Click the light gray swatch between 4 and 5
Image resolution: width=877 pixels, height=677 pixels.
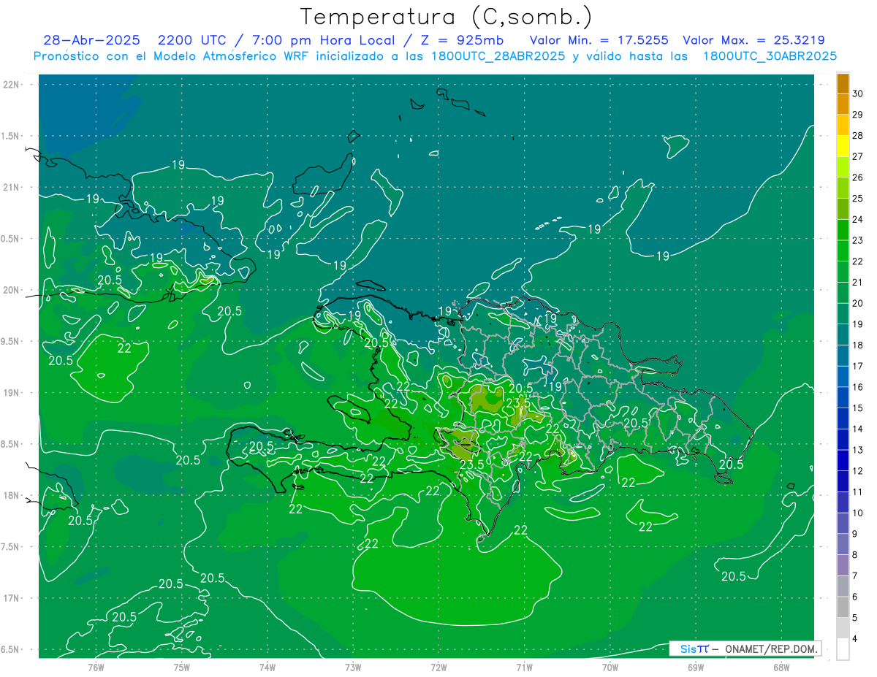click(x=843, y=628)
